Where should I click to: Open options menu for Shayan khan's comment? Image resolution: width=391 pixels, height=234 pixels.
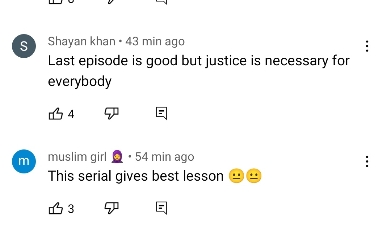pyautogui.click(x=367, y=46)
